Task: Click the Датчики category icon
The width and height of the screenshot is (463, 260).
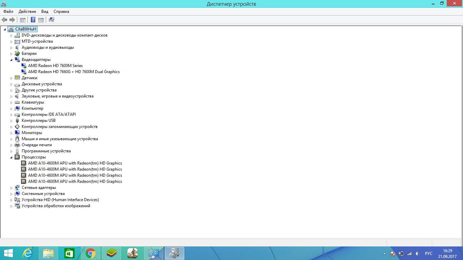Action: click(17, 78)
